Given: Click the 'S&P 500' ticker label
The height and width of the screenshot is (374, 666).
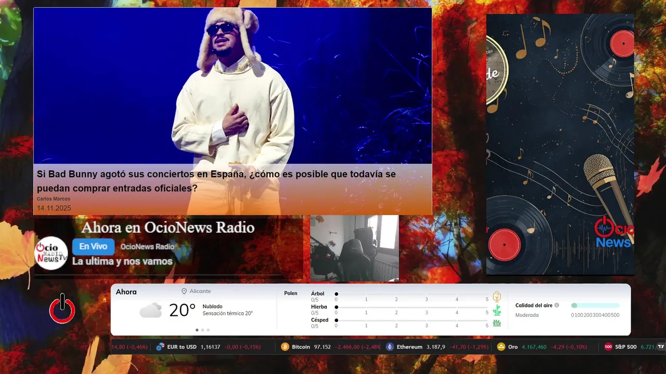Looking at the screenshot, I should click(x=625, y=347).
